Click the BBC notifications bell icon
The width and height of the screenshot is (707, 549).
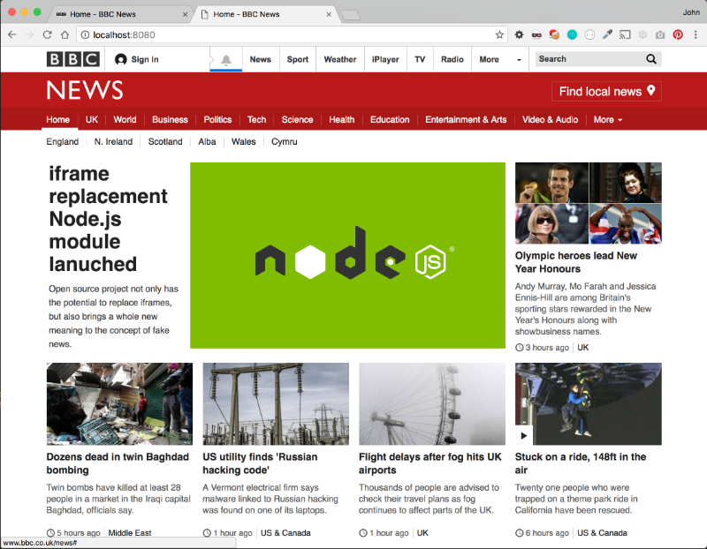coord(226,59)
